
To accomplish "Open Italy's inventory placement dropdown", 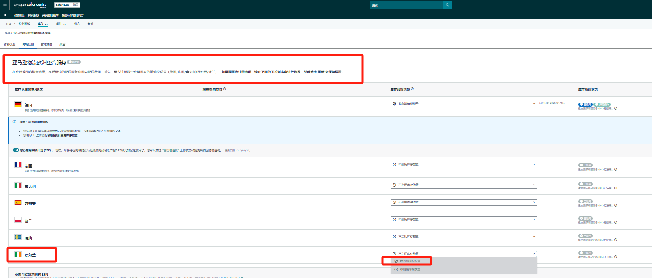I will tap(463, 185).
